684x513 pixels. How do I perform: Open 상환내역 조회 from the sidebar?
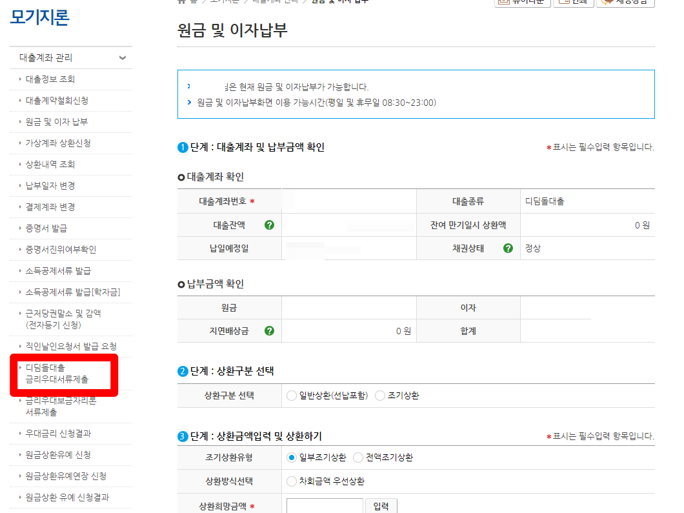click(50, 165)
